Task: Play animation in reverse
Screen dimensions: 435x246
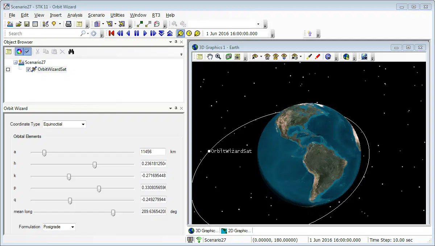Action: point(128,33)
